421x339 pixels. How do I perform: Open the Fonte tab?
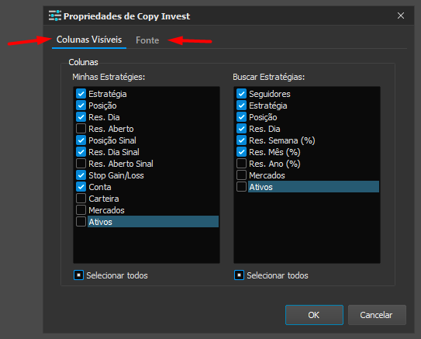(147, 40)
